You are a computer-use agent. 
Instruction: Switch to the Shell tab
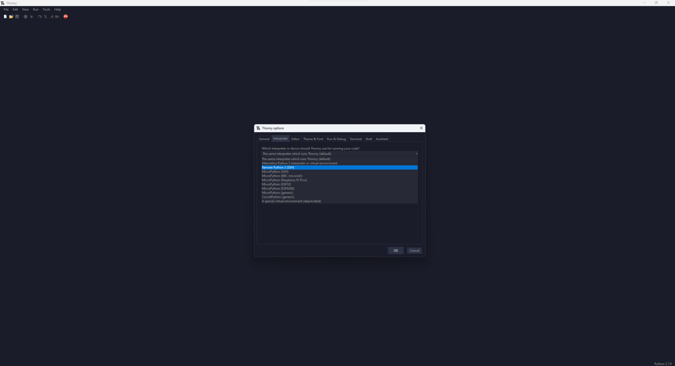(369, 139)
